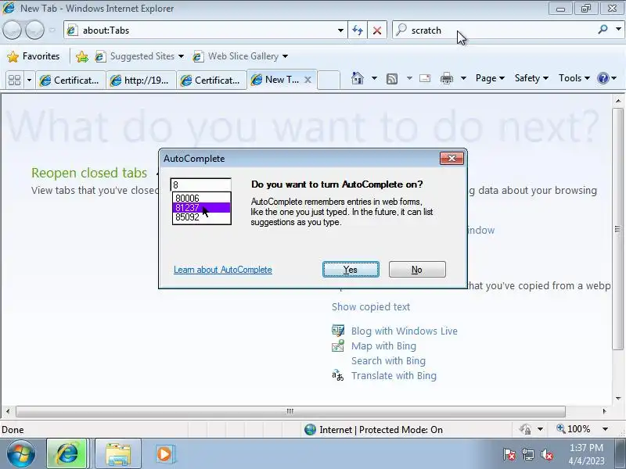Screen dimensions: 626x469
Task: Close the AutoComplete dialog
Action: coord(452,159)
